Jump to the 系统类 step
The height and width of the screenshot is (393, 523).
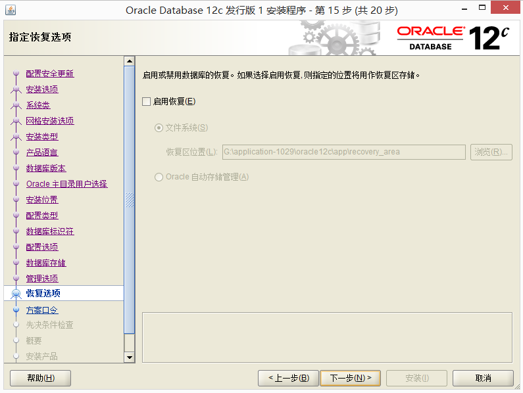(x=38, y=105)
